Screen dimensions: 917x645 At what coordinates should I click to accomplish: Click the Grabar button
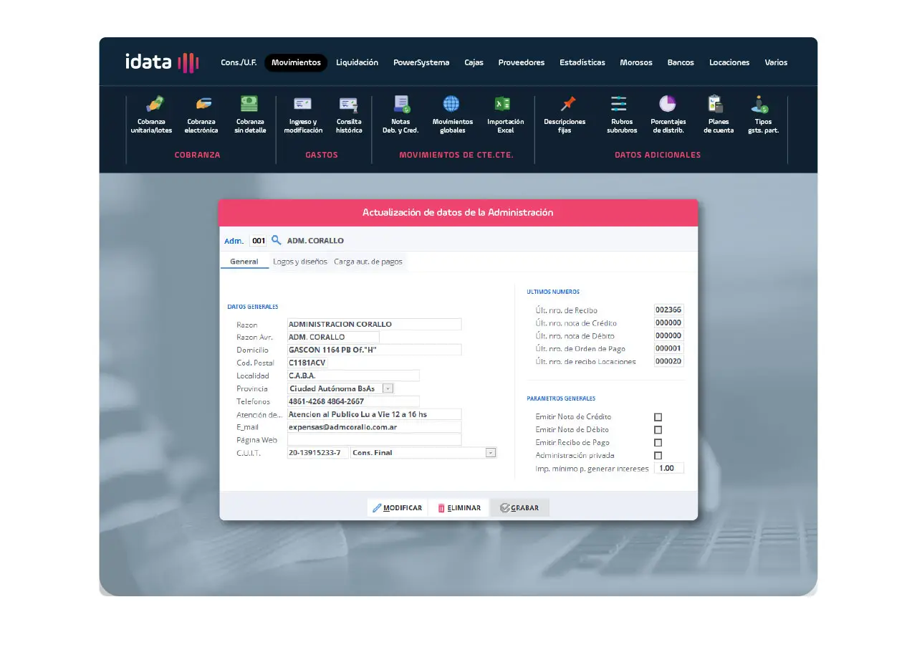pyautogui.click(x=520, y=507)
